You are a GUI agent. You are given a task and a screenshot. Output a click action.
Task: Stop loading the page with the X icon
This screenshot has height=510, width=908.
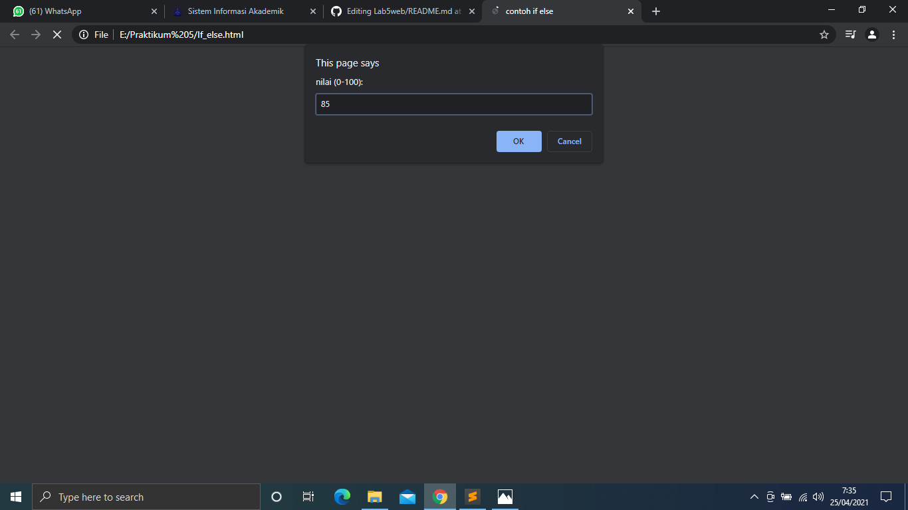[x=57, y=35]
